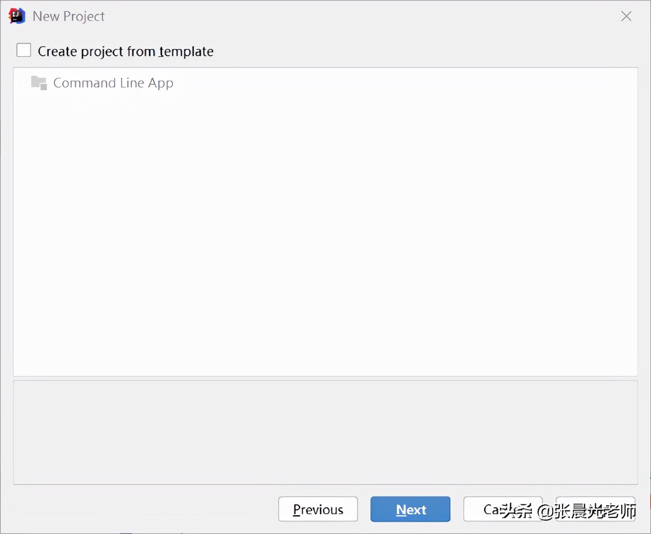The width and height of the screenshot is (651, 534).
Task: Enable Create project from template checkbox
Action: click(x=24, y=50)
